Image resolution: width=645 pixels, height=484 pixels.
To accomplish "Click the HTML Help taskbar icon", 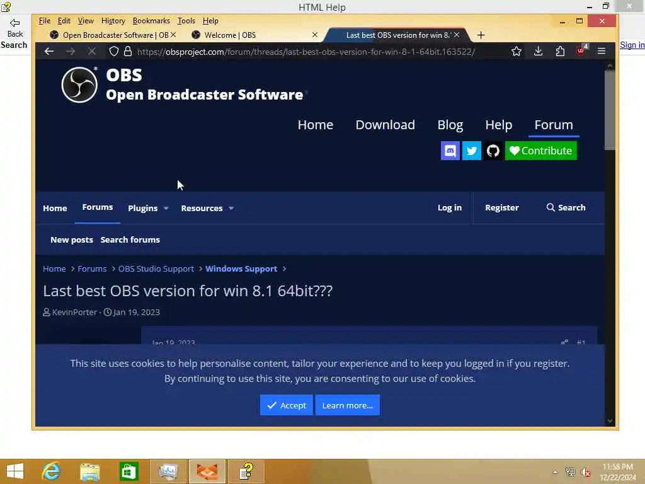I will point(246,471).
